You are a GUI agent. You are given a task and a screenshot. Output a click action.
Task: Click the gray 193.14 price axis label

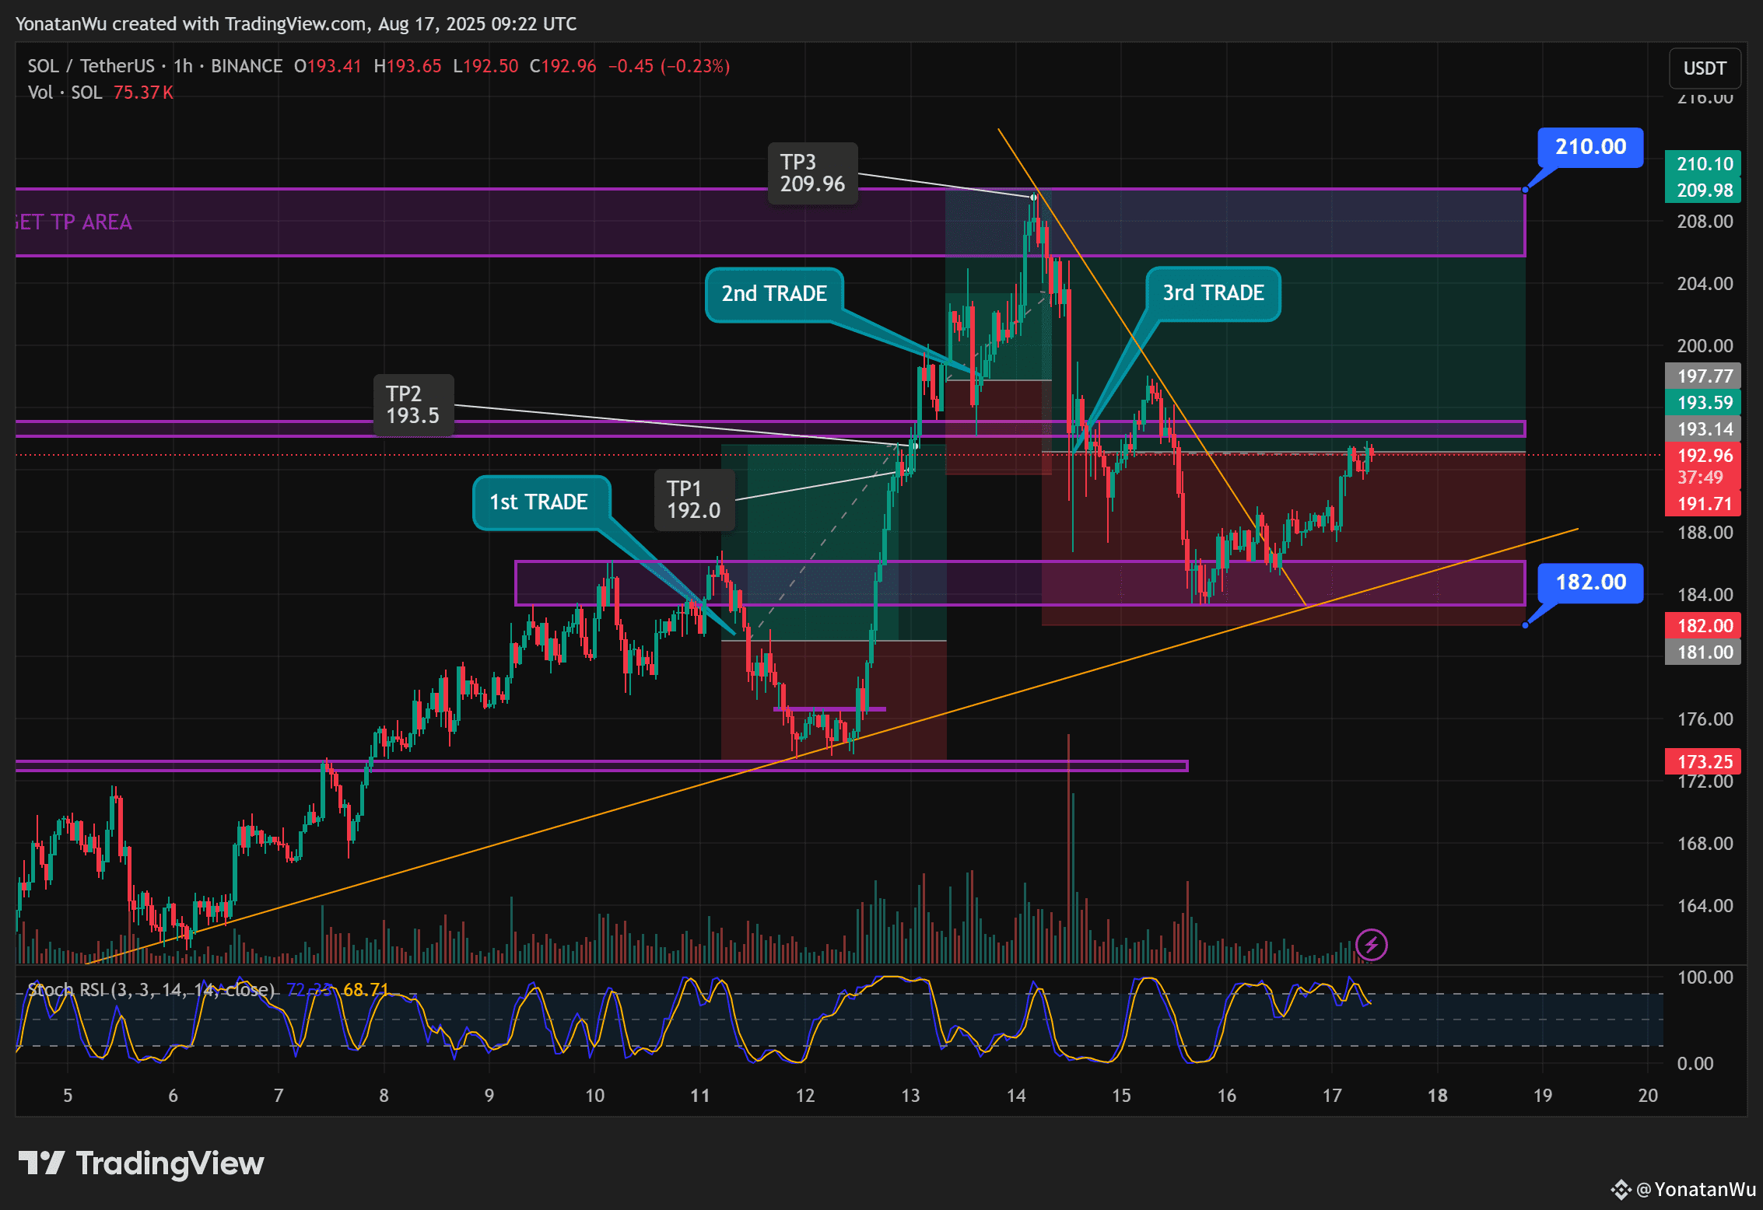[1702, 429]
